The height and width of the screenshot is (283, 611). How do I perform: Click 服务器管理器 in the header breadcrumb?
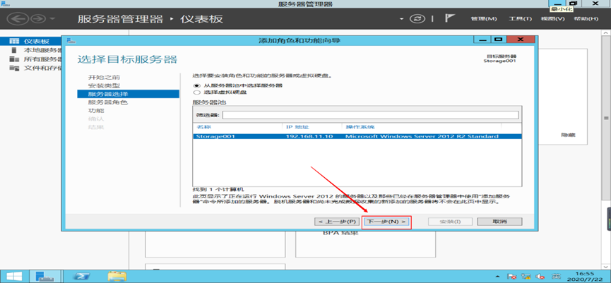120,18
